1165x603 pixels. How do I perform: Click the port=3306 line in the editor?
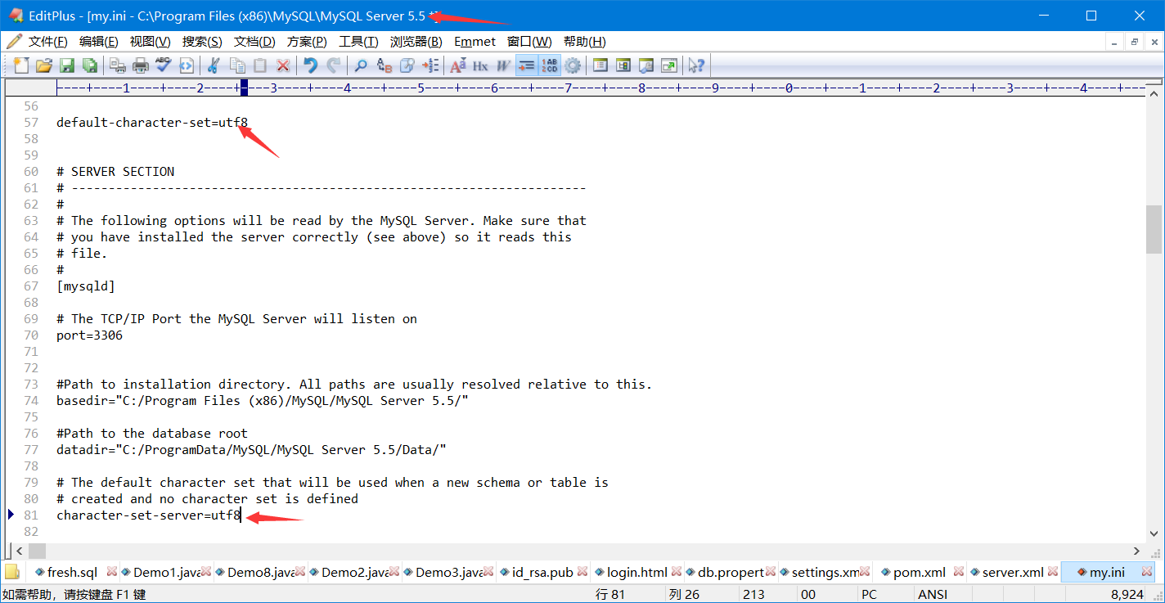click(x=89, y=335)
